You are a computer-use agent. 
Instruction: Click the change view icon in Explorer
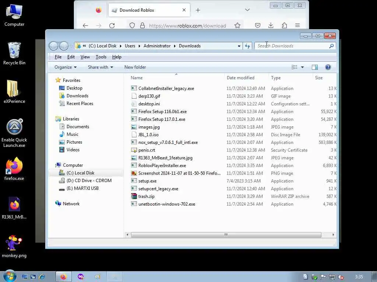coord(295,67)
